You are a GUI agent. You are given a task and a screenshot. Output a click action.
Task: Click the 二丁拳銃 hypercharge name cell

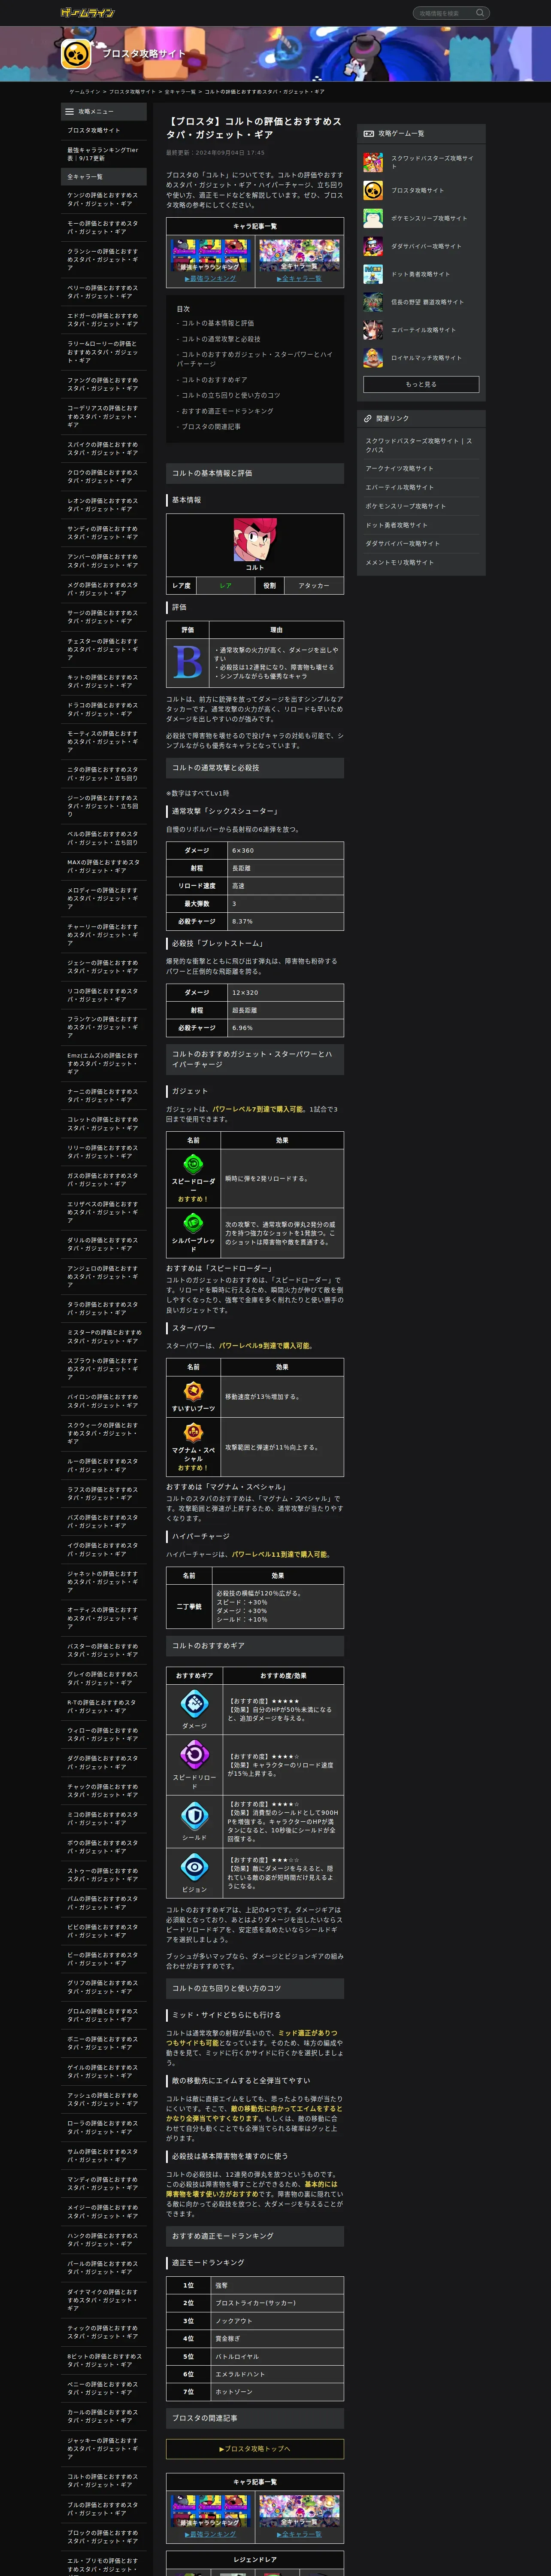[x=189, y=1606]
